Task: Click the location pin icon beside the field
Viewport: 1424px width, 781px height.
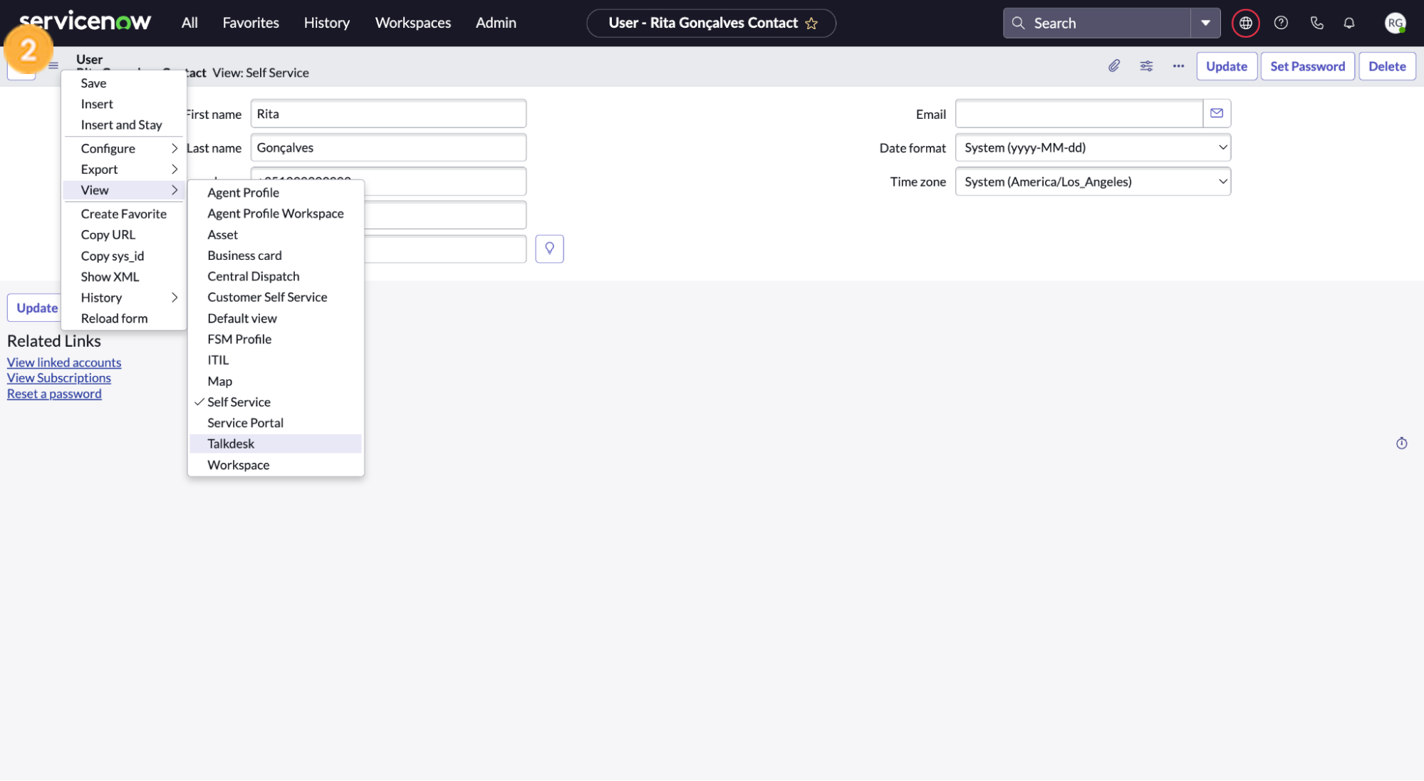Action: pos(549,248)
